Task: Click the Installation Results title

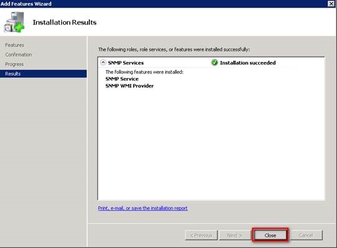Action: [x=64, y=22]
